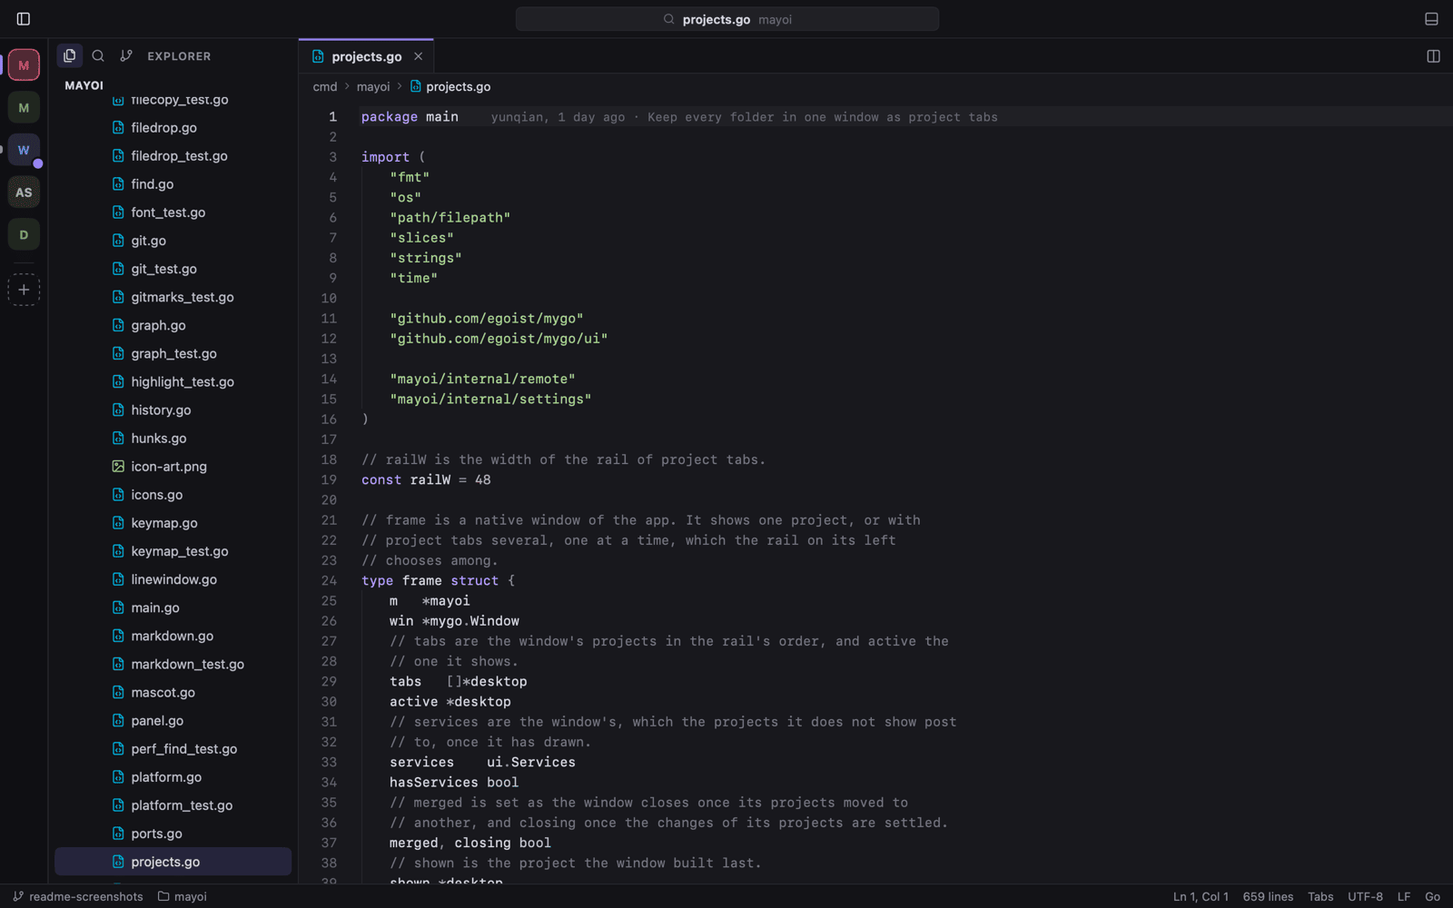
Task: Click the Go language mode indicator
Action: point(1432,897)
